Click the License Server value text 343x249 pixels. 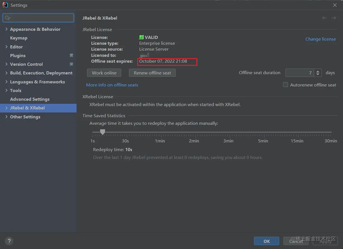click(154, 49)
